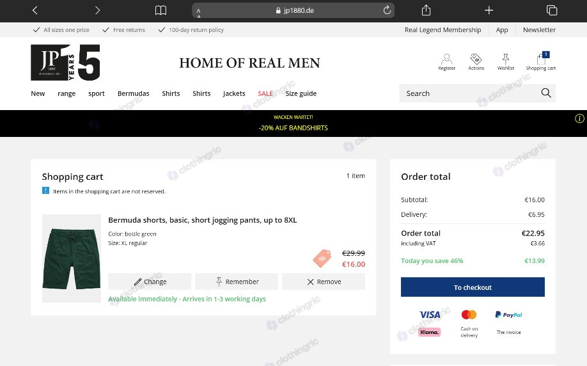Open the SALE menu item
587x366 pixels.
(x=265, y=93)
